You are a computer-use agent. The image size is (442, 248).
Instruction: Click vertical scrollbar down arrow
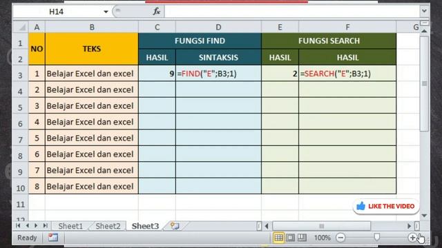[424, 216]
